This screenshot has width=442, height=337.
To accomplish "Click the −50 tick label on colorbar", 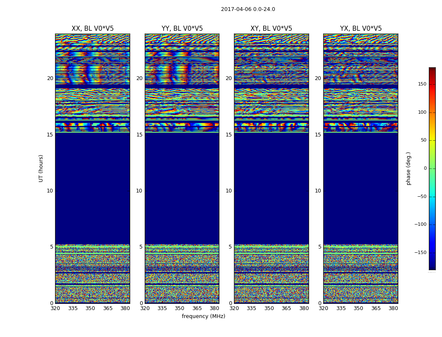I will pyautogui.click(x=422, y=196).
